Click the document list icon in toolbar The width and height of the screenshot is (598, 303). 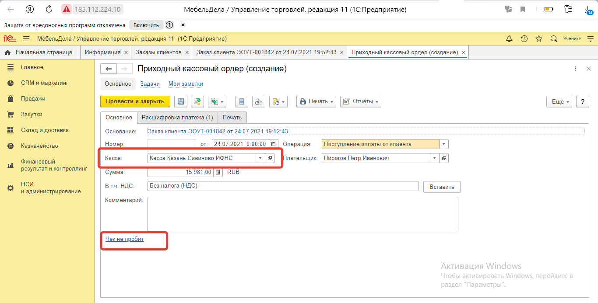point(241,101)
